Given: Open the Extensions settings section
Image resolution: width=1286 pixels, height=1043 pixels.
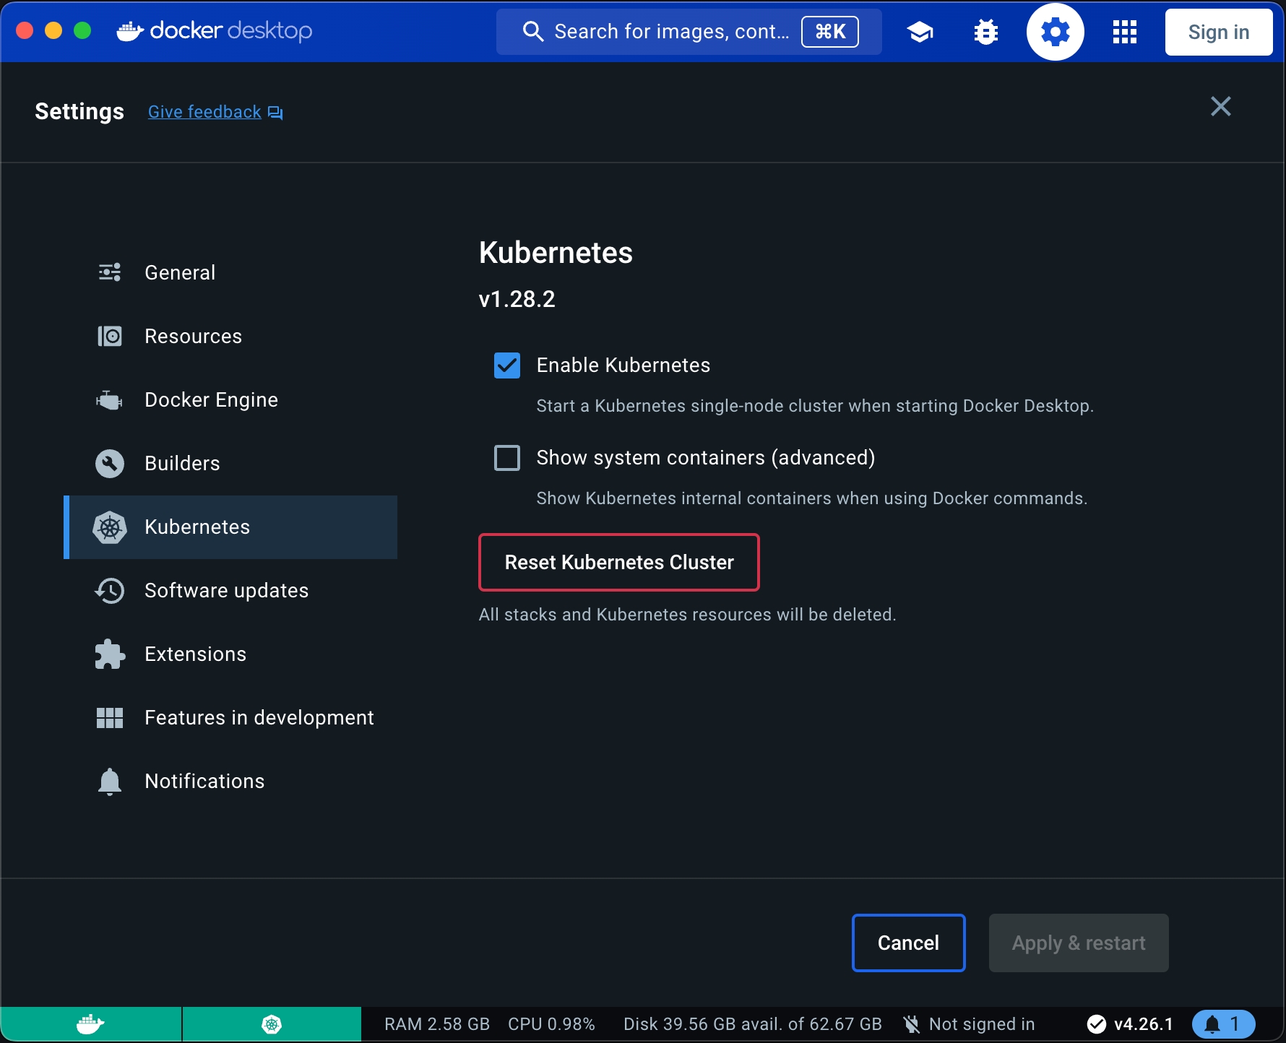Looking at the screenshot, I should tap(195, 654).
